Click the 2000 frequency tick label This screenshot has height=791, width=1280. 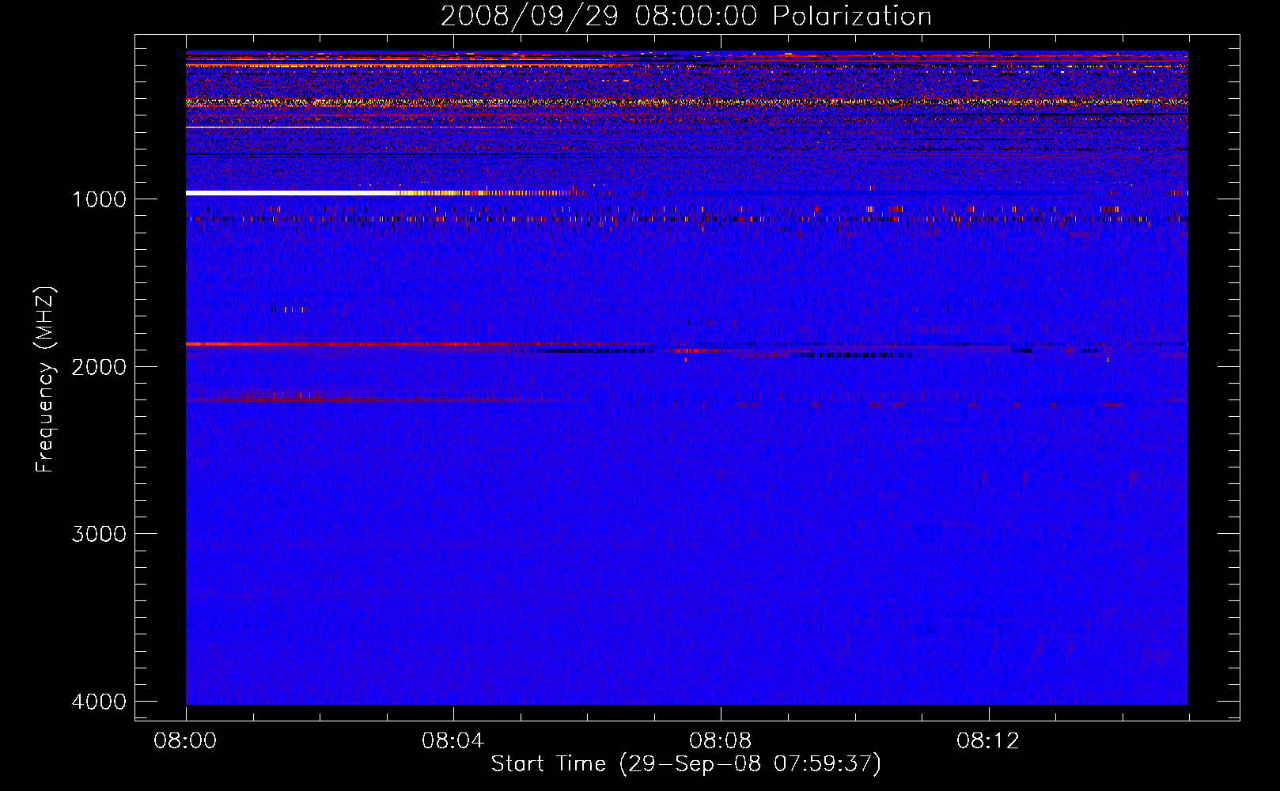[x=99, y=366]
